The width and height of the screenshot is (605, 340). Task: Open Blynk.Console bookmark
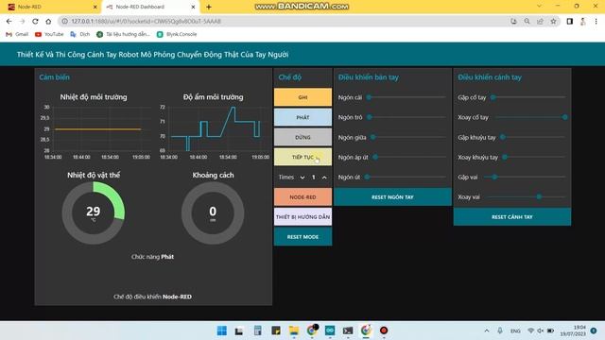click(x=177, y=34)
